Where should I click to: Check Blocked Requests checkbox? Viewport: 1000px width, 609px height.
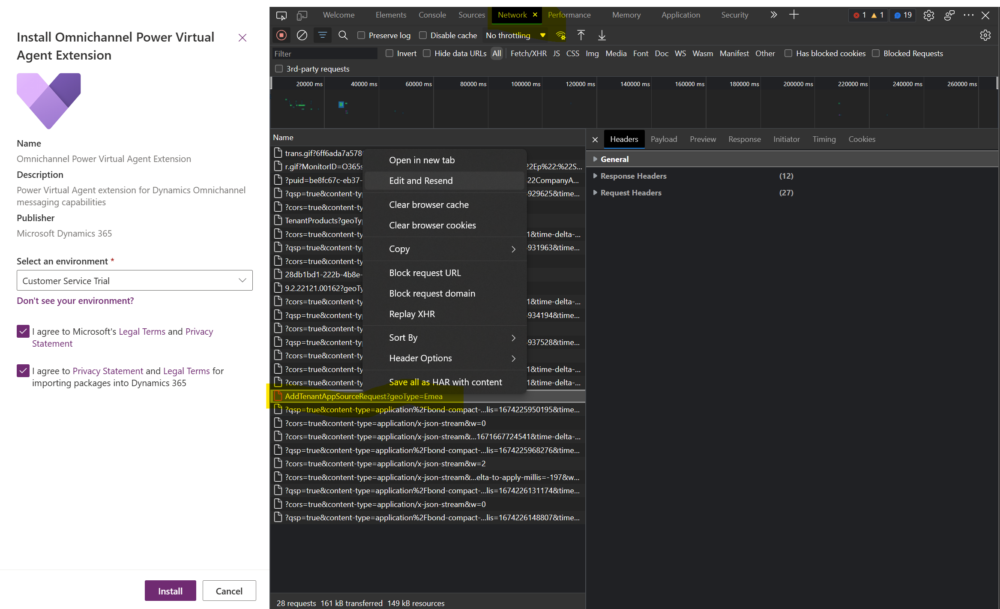pos(876,54)
